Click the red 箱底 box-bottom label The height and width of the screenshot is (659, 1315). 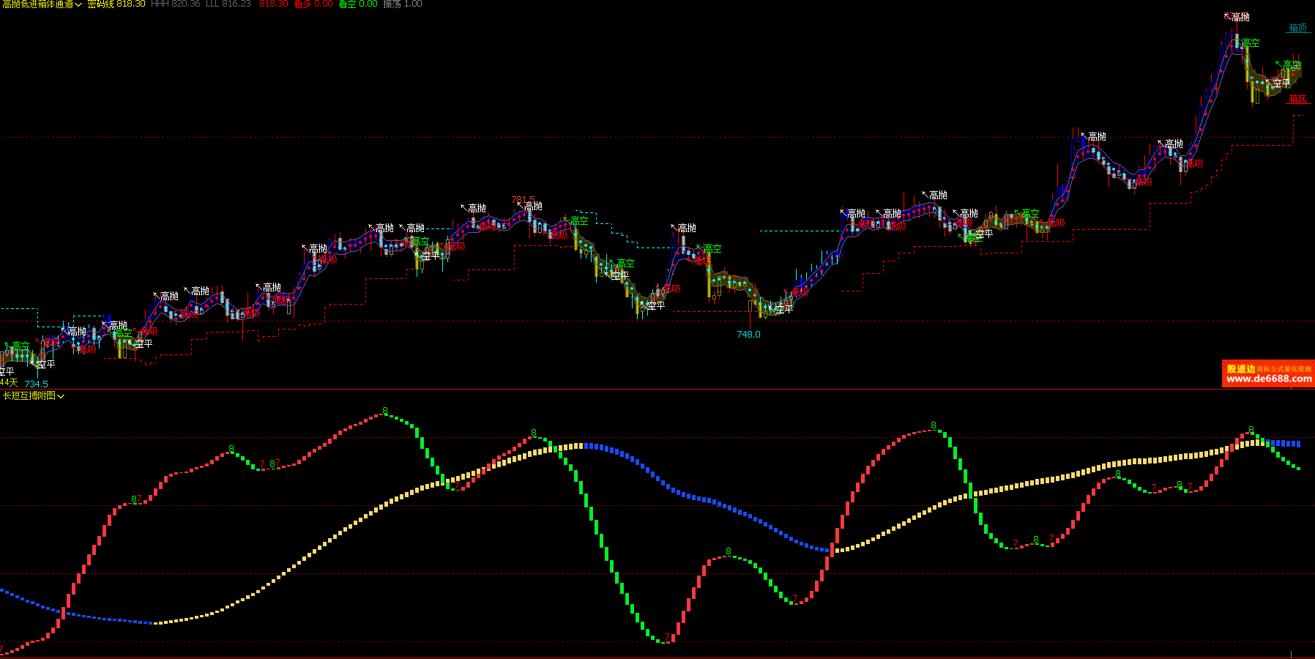pyautogui.click(x=1297, y=99)
